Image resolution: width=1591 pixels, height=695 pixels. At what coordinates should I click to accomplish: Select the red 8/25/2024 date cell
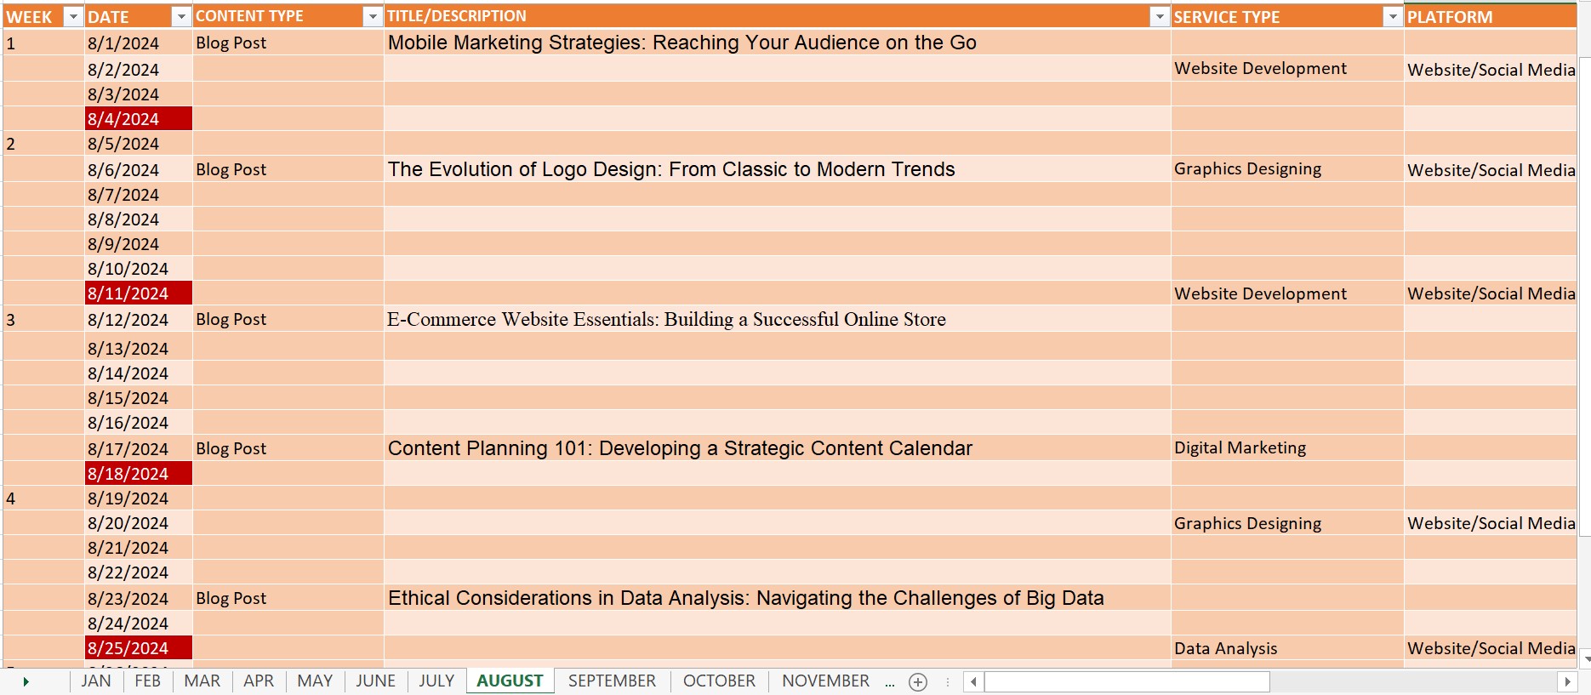pyautogui.click(x=139, y=648)
